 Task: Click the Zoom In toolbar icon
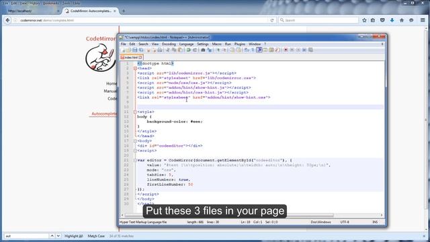(218, 50)
